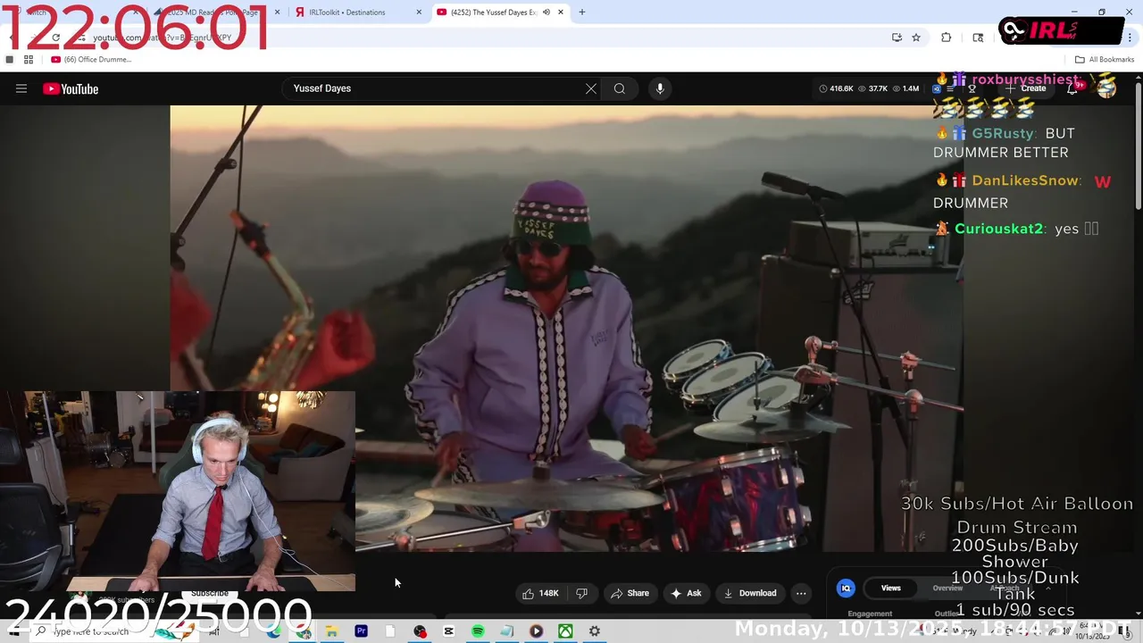Select the Engagement section label
The height and width of the screenshot is (643, 1143).
coord(870,614)
